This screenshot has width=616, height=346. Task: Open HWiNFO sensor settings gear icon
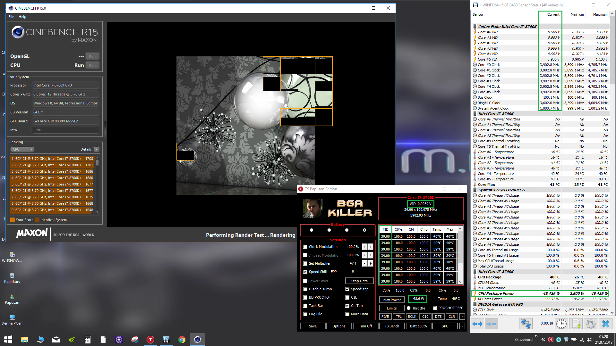pos(590,324)
